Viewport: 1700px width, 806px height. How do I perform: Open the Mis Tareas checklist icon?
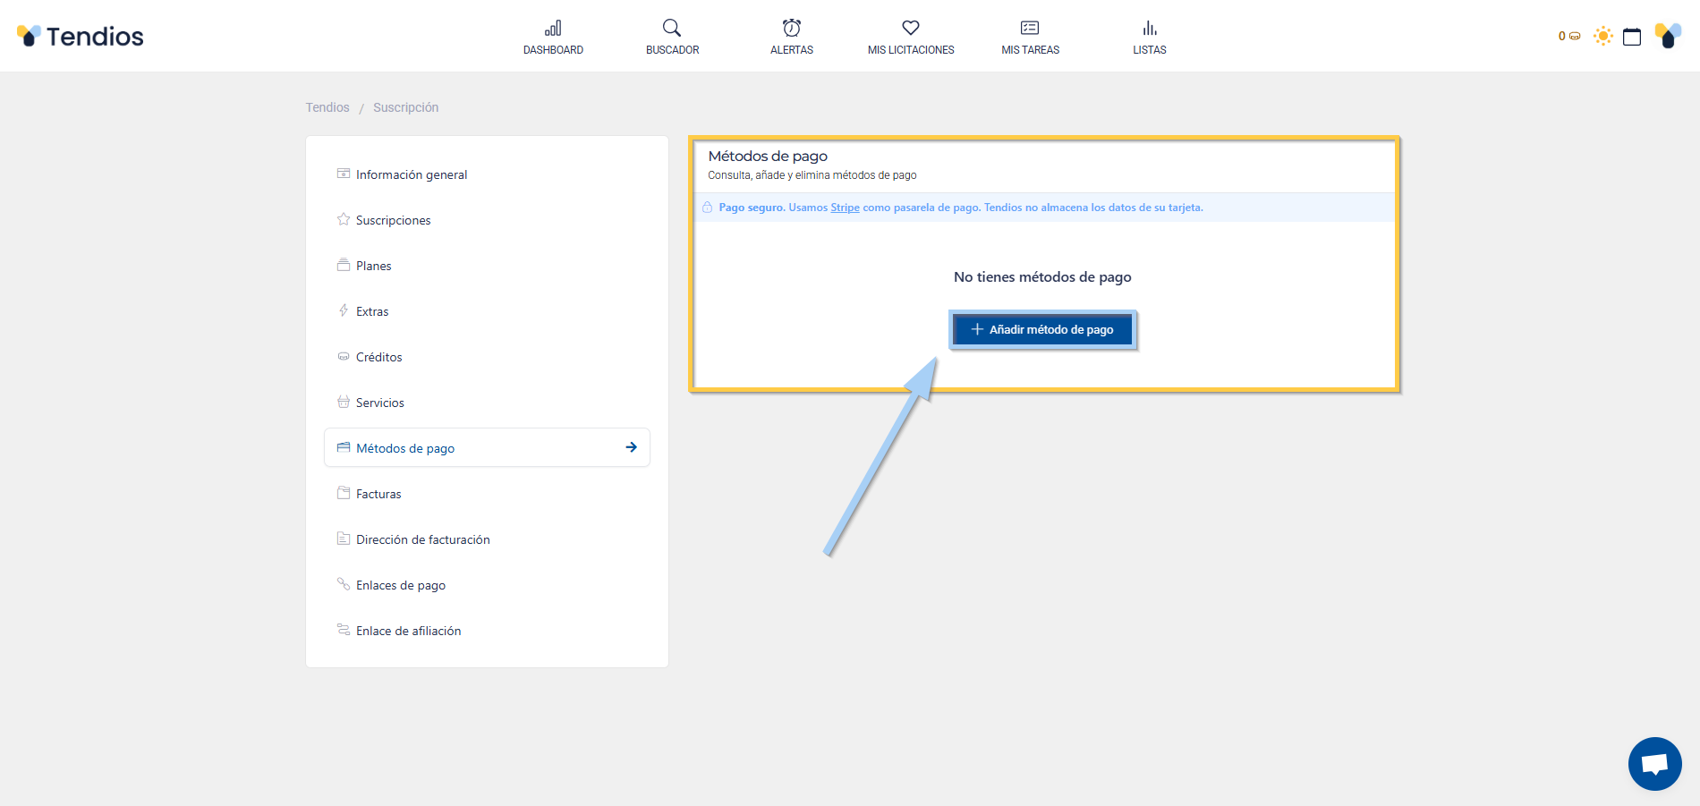(1030, 29)
